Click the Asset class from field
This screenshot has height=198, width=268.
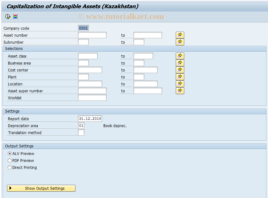[x=88, y=56]
